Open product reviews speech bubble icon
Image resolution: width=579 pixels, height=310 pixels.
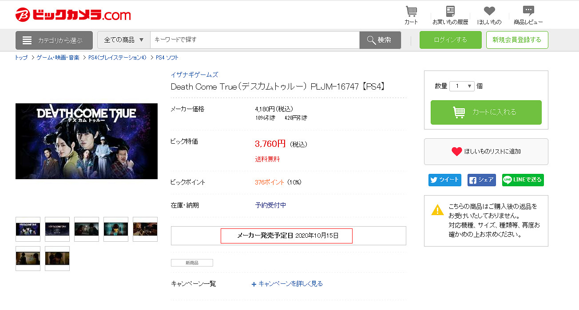pyautogui.click(x=528, y=12)
